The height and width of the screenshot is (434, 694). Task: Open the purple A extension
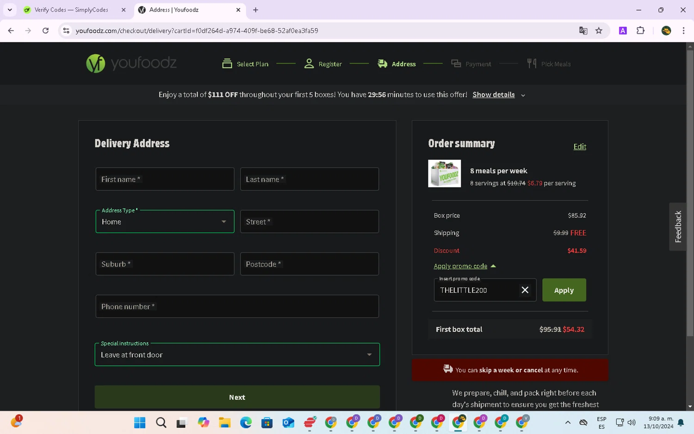(623, 31)
